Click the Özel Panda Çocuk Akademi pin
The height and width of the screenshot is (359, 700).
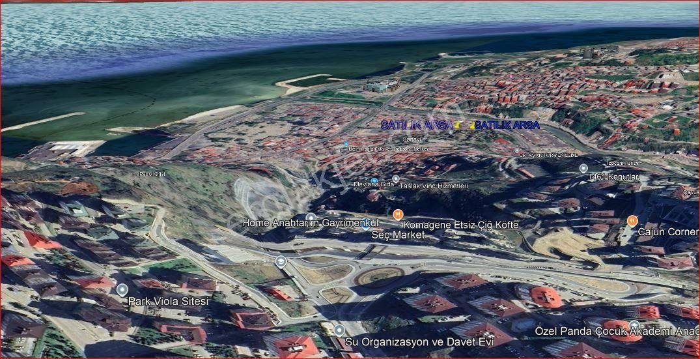click(x=634, y=325)
